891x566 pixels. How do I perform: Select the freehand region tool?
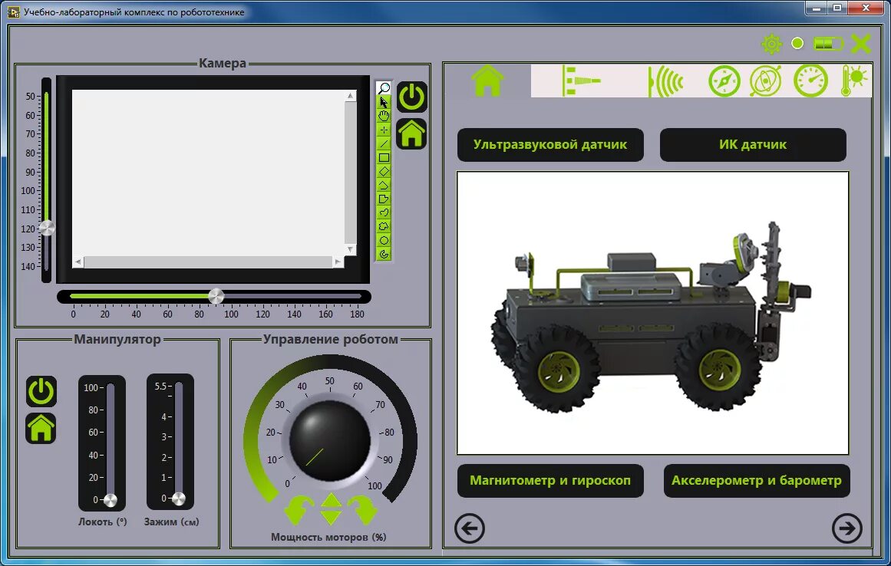pyautogui.click(x=384, y=226)
